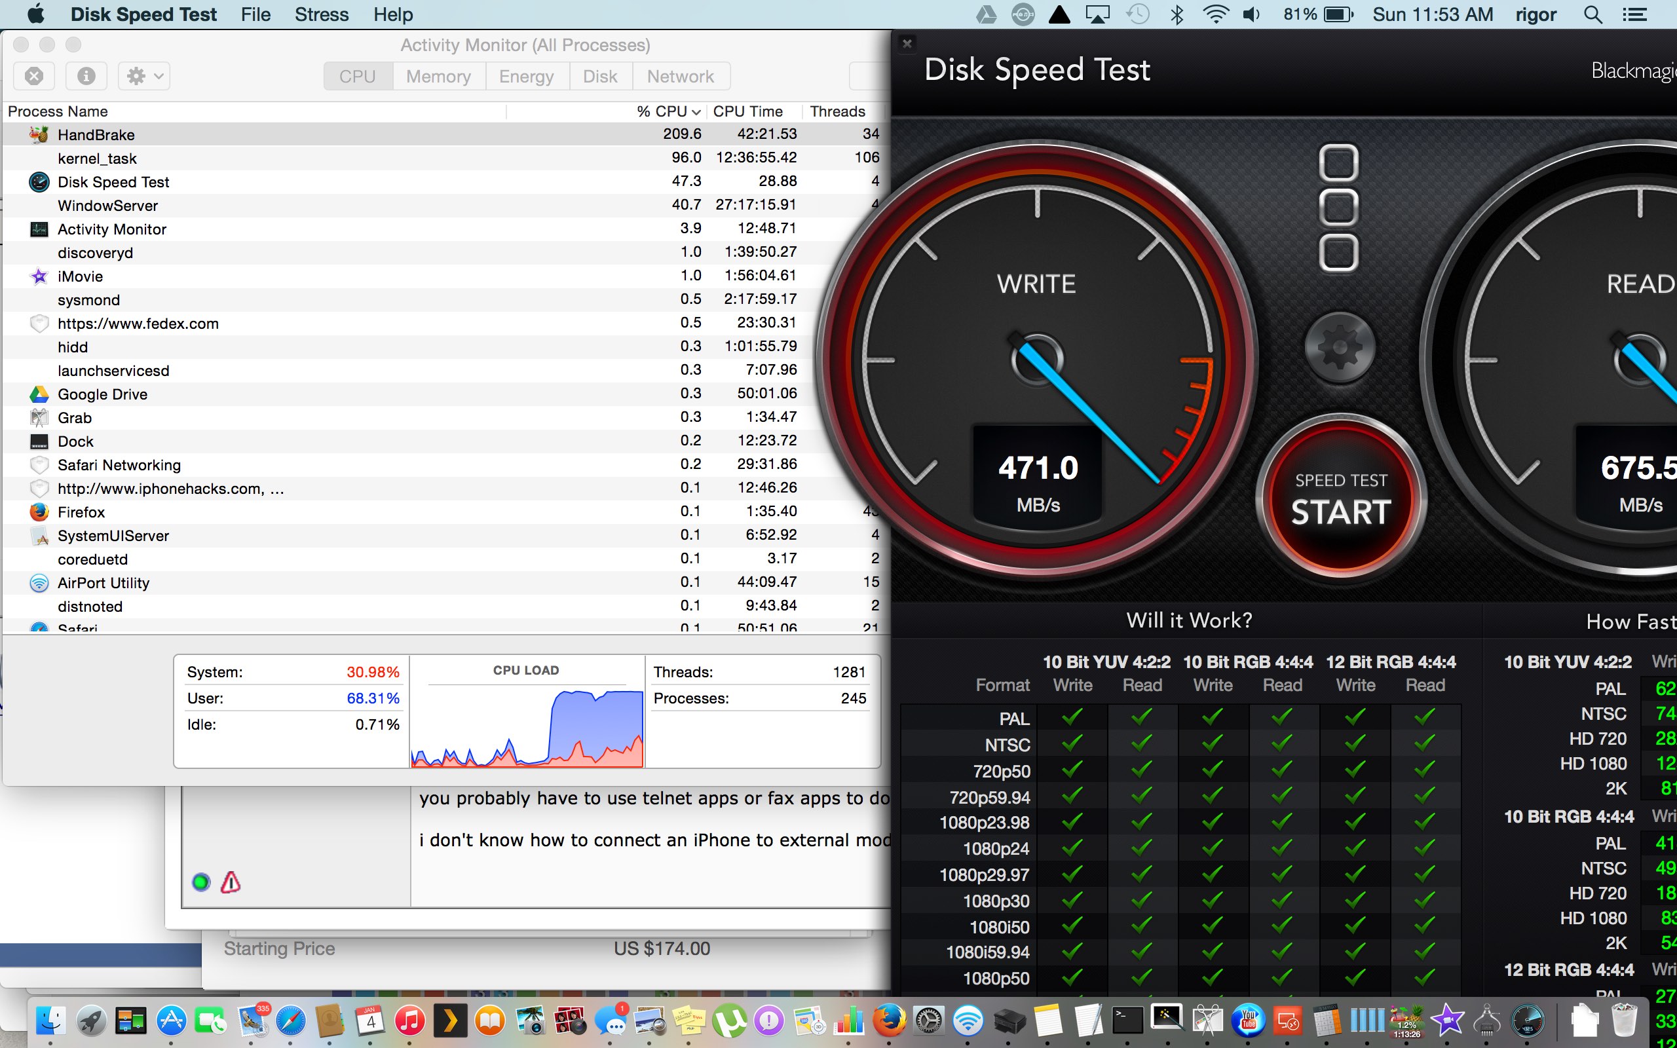Open iMovie star icon in the Dock
Screen dimensions: 1677x1048
[x=1448, y=1021]
